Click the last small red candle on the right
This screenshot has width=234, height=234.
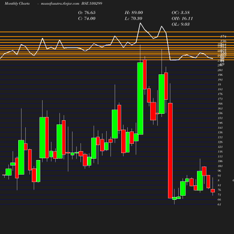click(213, 190)
